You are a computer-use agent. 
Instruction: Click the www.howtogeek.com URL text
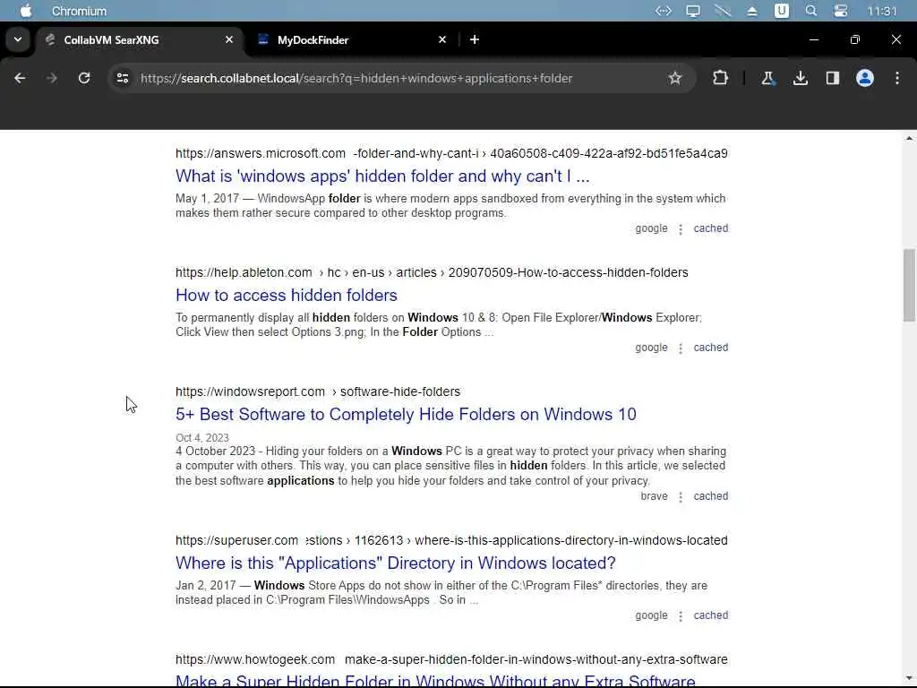pos(255,660)
